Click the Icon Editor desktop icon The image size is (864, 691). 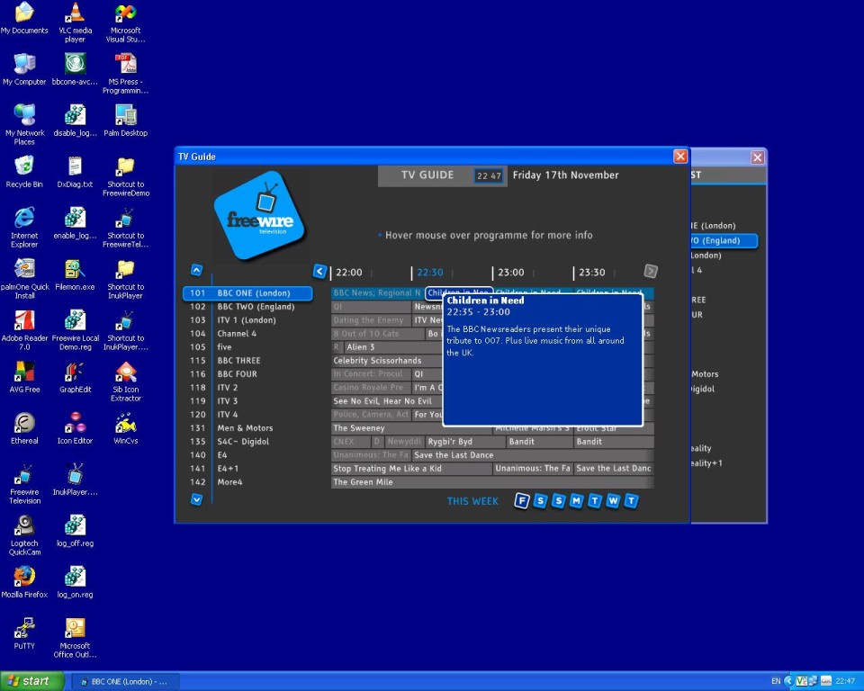coord(75,428)
